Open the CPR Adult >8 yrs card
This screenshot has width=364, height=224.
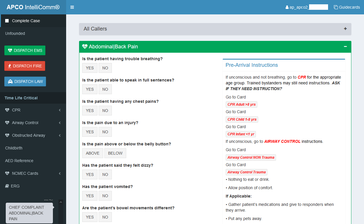pos(241,105)
